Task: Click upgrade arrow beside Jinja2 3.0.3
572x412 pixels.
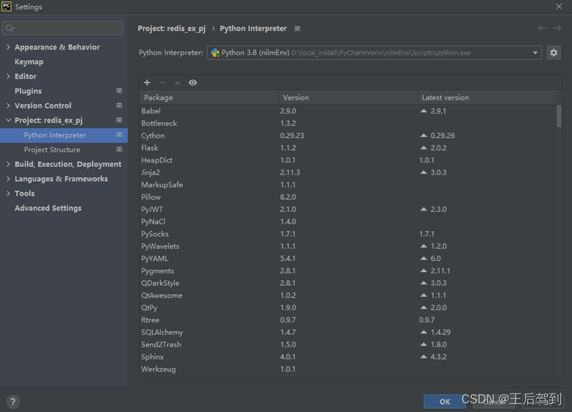Action: (x=423, y=172)
